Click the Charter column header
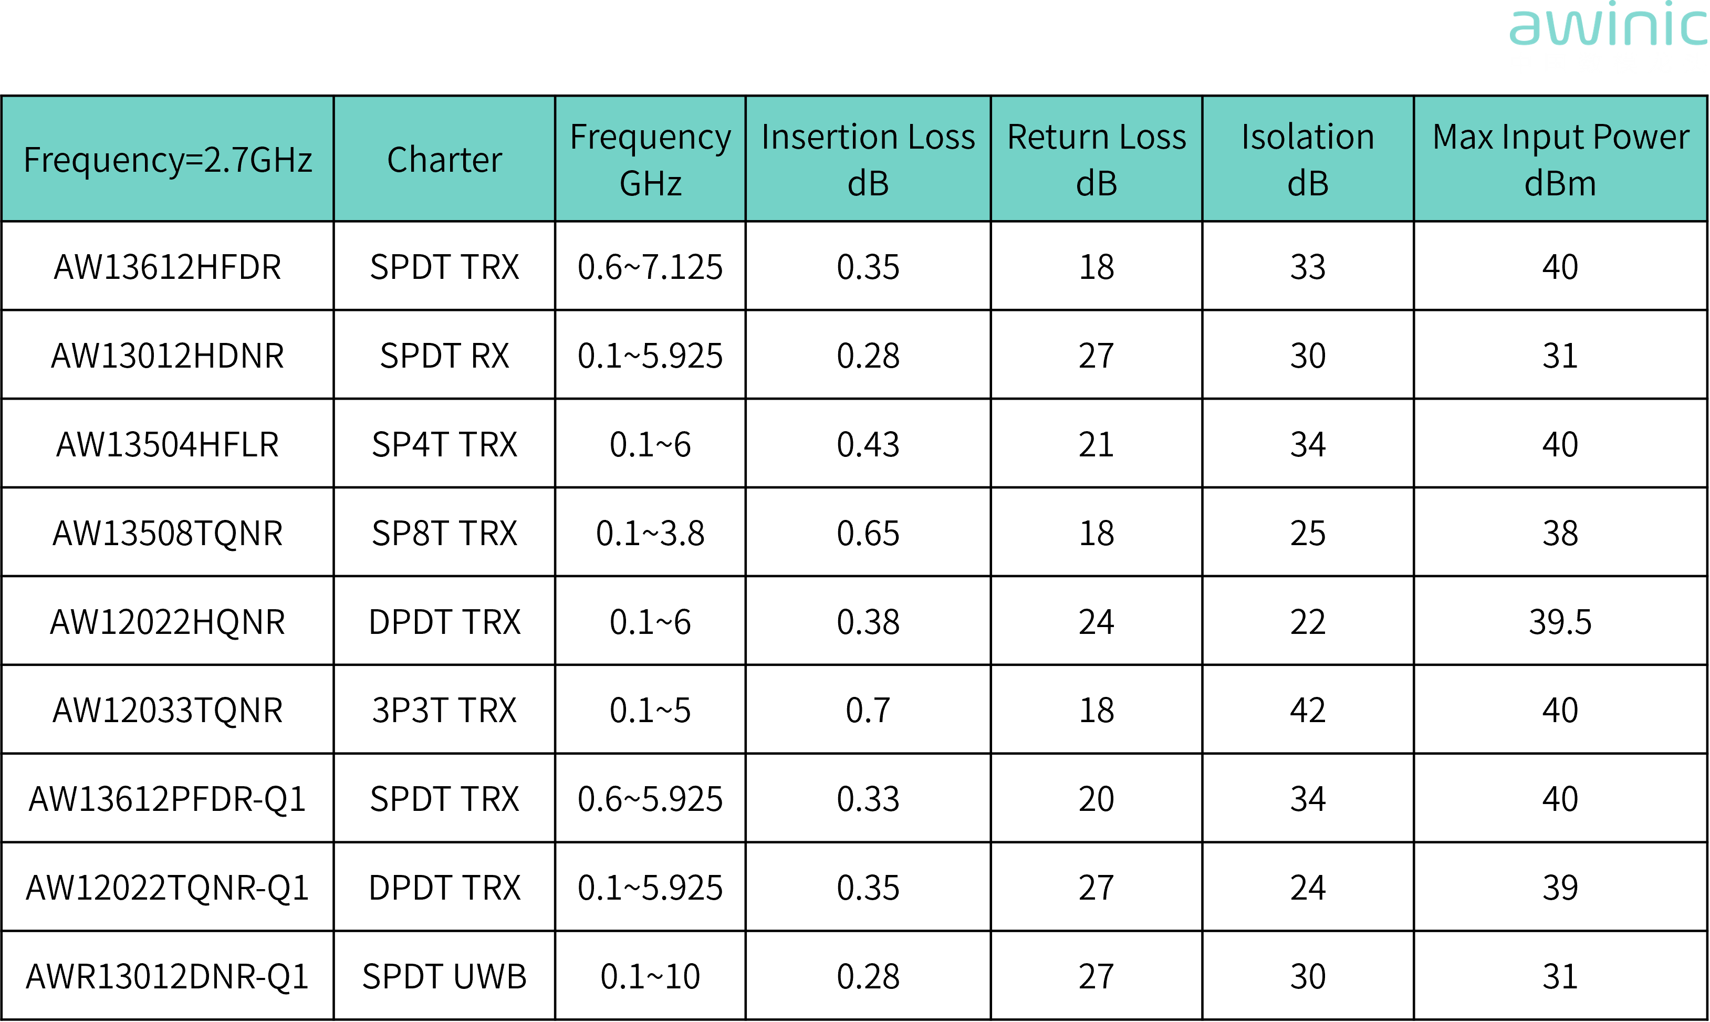The height and width of the screenshot is (1022, 1710). [444, 160]
